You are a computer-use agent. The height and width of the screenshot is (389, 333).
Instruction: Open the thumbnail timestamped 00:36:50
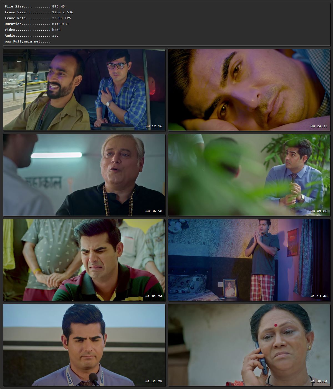(x=84, y=175)
